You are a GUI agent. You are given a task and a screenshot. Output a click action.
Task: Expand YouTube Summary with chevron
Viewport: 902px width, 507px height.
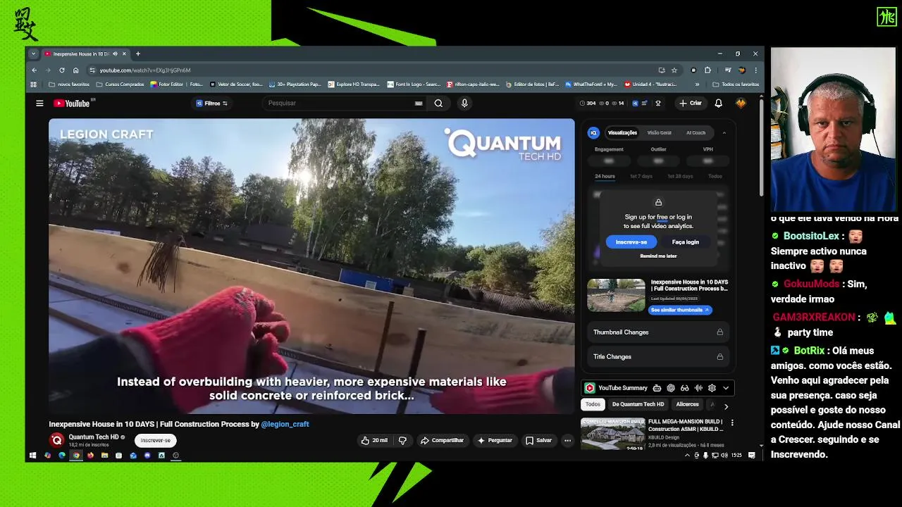726,388
